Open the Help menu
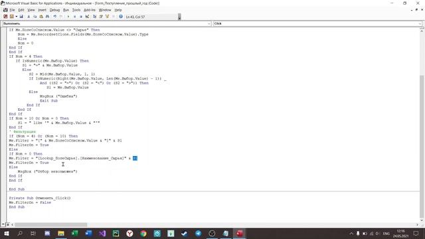The height and width of the screenshot is (239, 425). [x=118, y=10]
